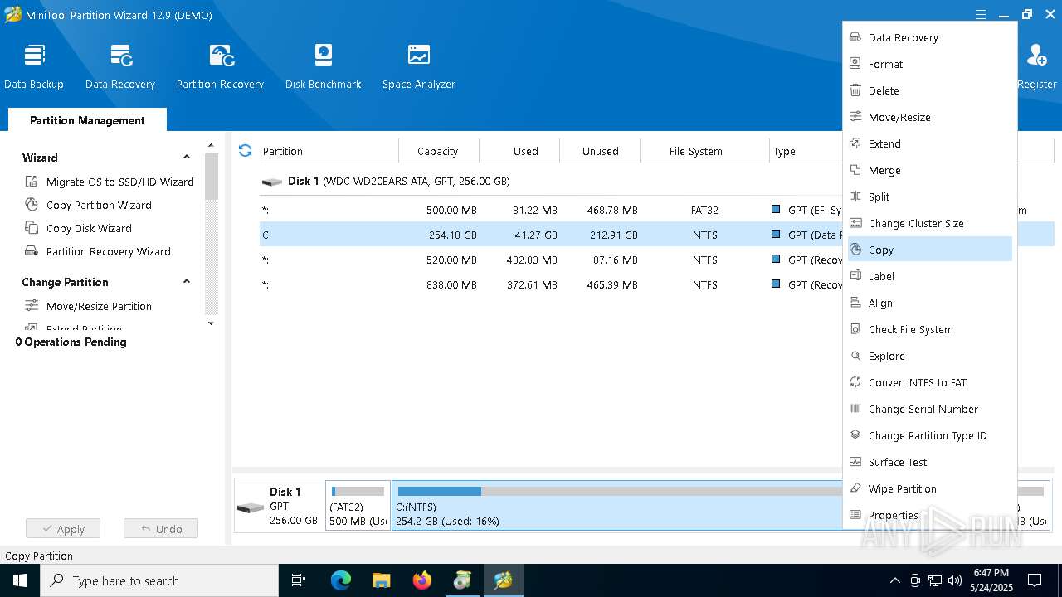The height and width of the screenshot is (597, 1062).
Task: Start the Disk Benchmark tool
Action: tap(324, 66)
